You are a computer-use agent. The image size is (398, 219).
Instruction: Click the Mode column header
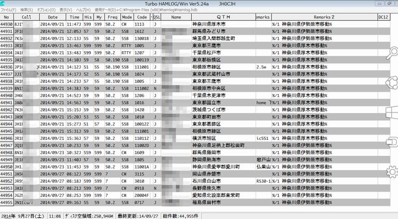tap(127, 17)
